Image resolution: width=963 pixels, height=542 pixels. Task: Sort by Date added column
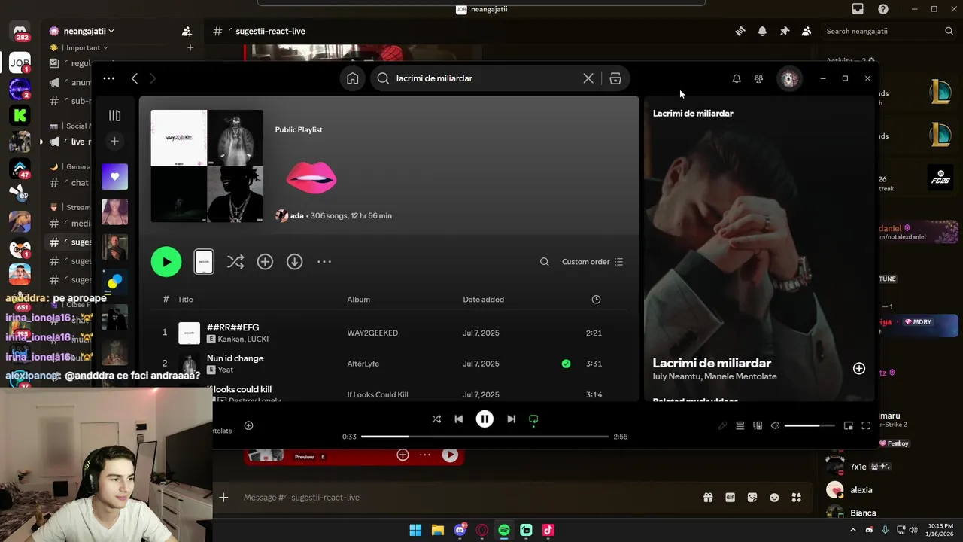(x=483, y=300)
